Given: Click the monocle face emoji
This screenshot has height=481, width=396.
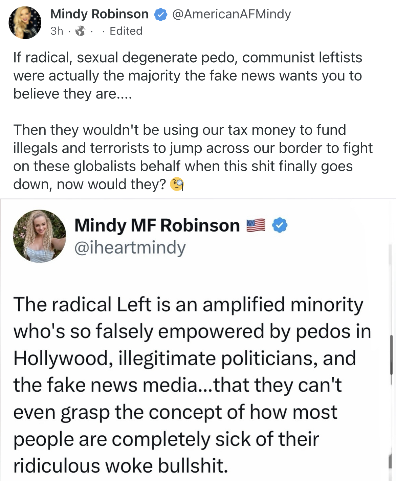Looking at the screenshot, I should tap(177, 184).
